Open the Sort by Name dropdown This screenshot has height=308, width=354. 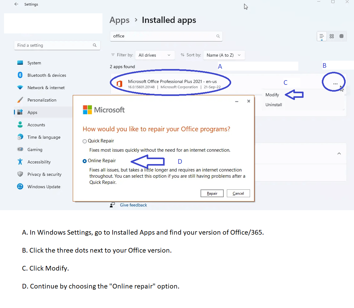(224, 55)
